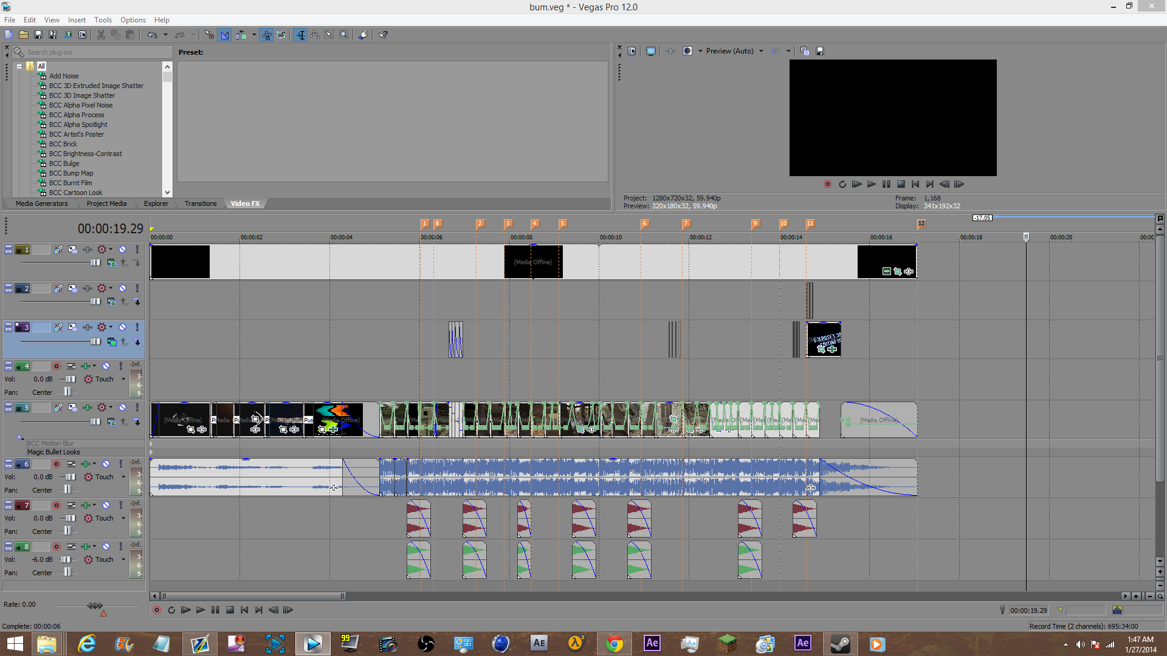Click the Save Snapshot icon in preview

pyautogui.click(x=820, y=51)
